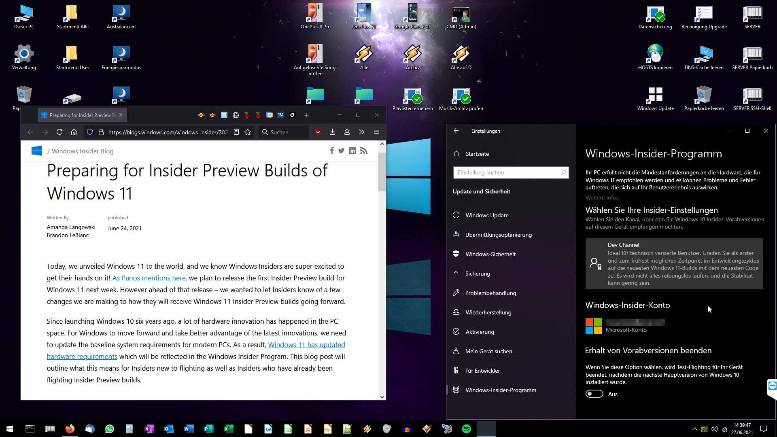This screenshot has width=777, height=437.
Task: Select the Preparing for Insider Preview tab
Action: coord(82,115)
